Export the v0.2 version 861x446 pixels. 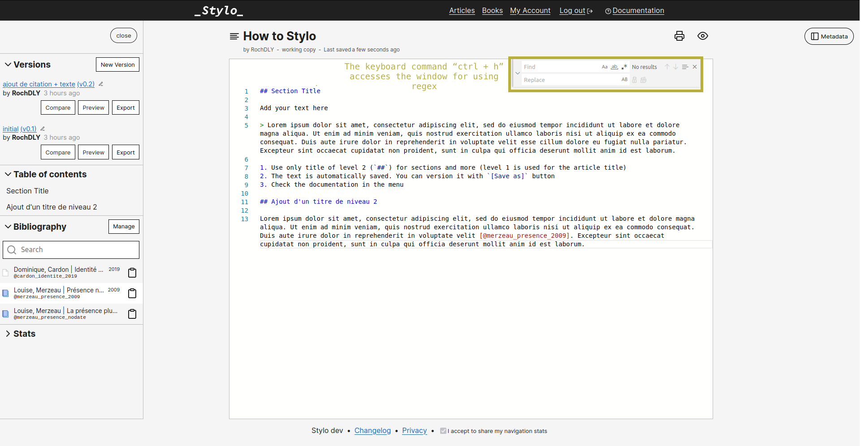pos(125,107)
